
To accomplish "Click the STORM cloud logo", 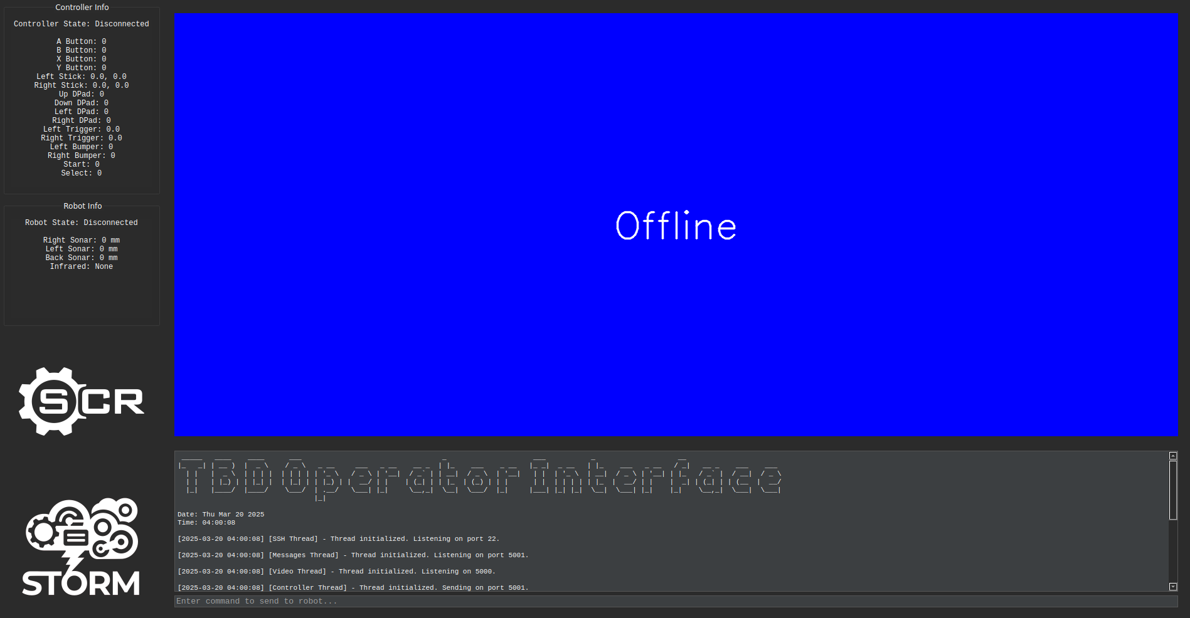I will 82,547.
